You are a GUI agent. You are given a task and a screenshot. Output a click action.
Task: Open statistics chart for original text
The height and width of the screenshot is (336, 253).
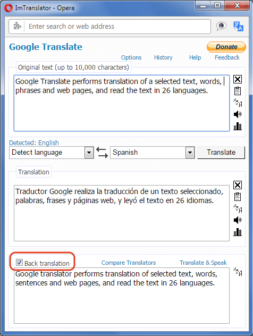238,126
